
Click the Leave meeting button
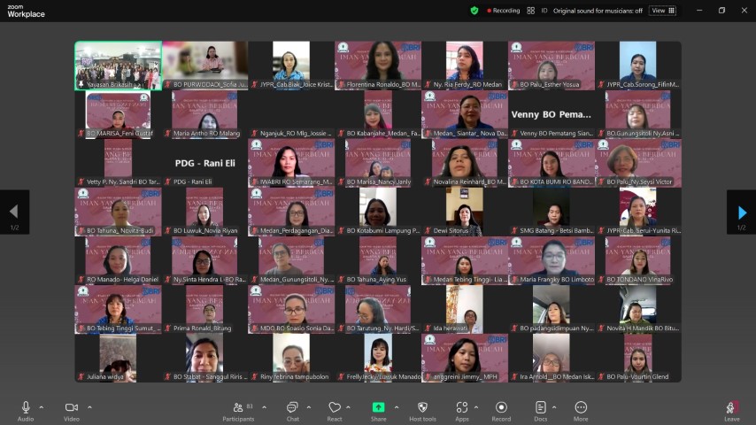click(x=732, y=409)
